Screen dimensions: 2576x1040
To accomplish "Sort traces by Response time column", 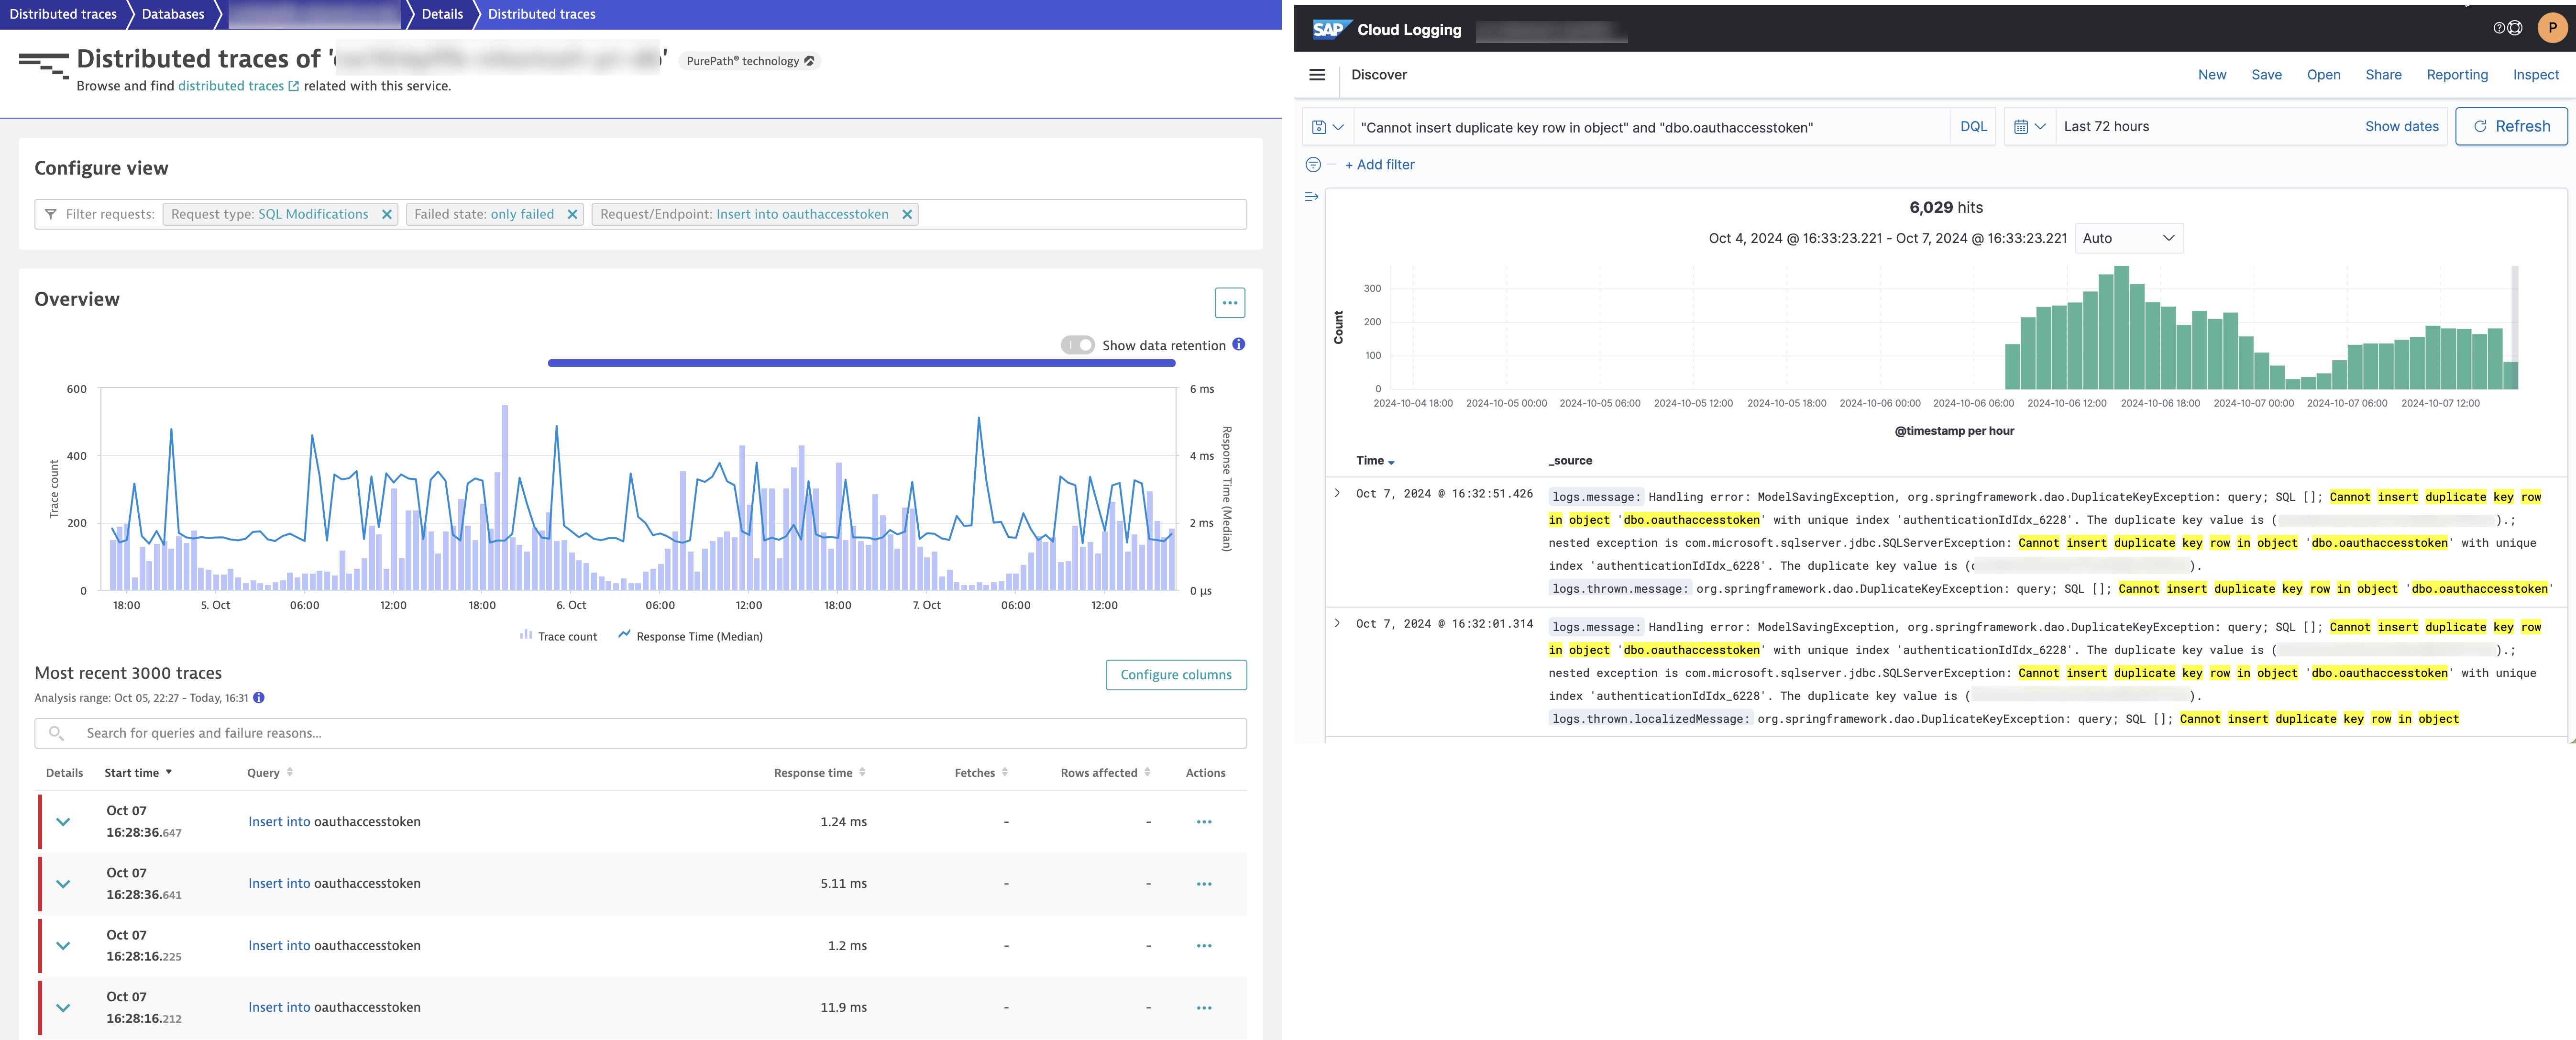I will [819, 773].
